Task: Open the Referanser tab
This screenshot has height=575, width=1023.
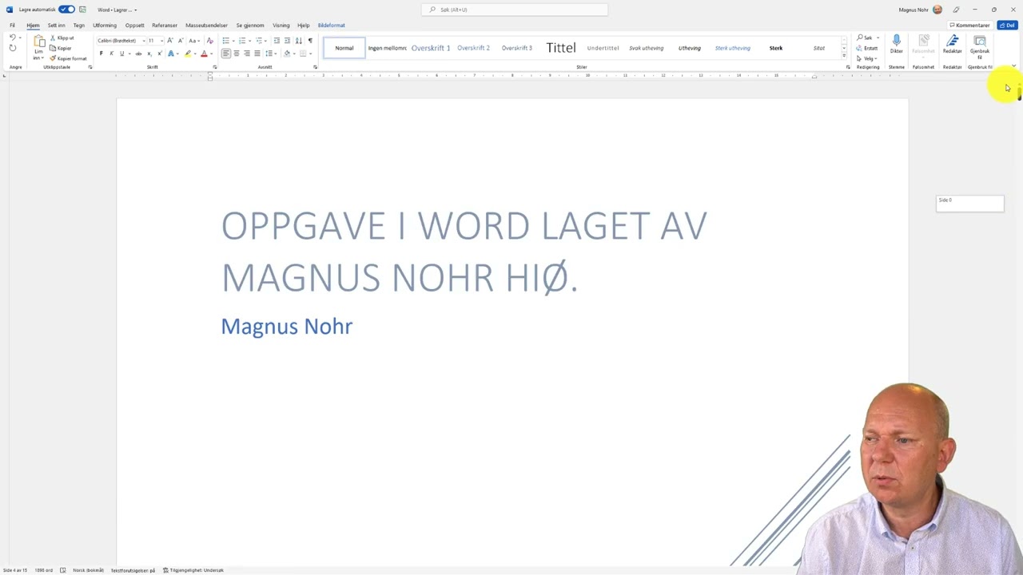Action: coord(165,26)
